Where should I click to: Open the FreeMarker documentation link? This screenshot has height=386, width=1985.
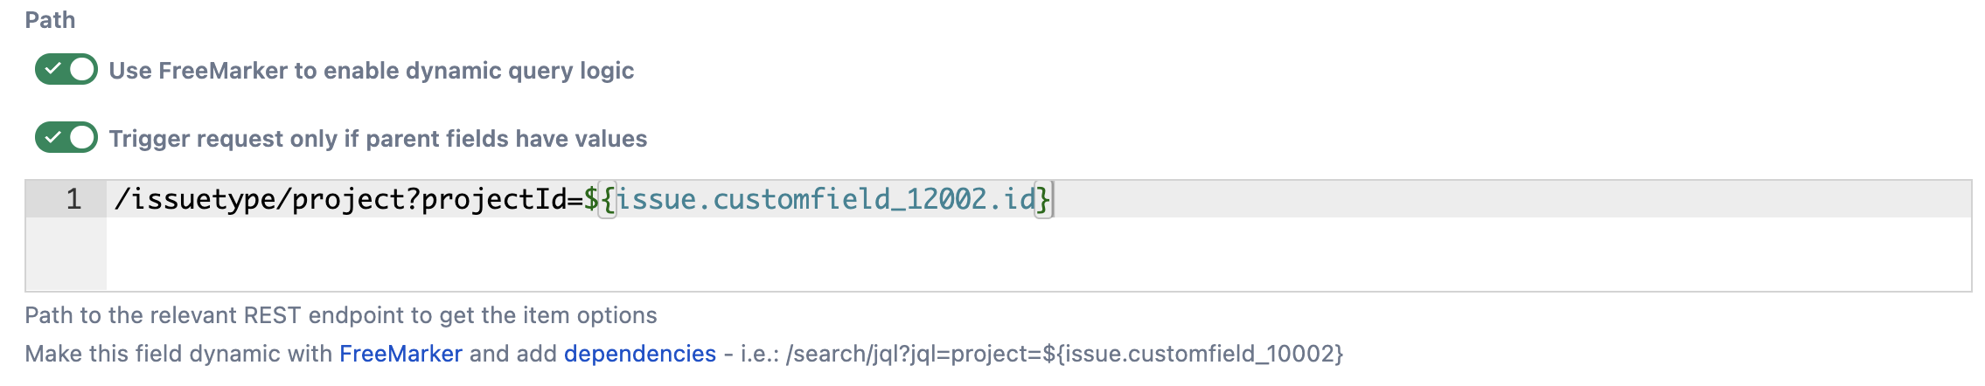pyautogui.click(x=400, y=354)
